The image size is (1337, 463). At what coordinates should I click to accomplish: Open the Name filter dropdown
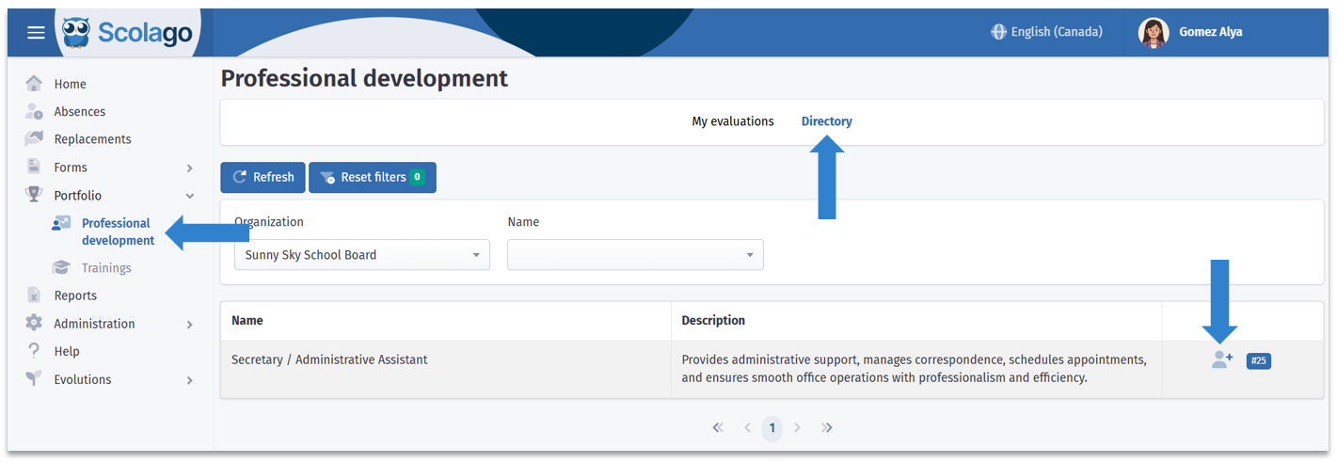[x=635, y=255]
